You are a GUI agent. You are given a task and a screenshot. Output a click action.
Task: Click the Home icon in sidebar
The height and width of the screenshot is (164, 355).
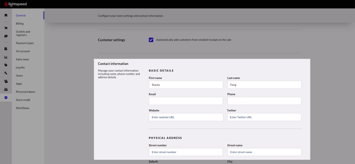[x=6, y=15]
